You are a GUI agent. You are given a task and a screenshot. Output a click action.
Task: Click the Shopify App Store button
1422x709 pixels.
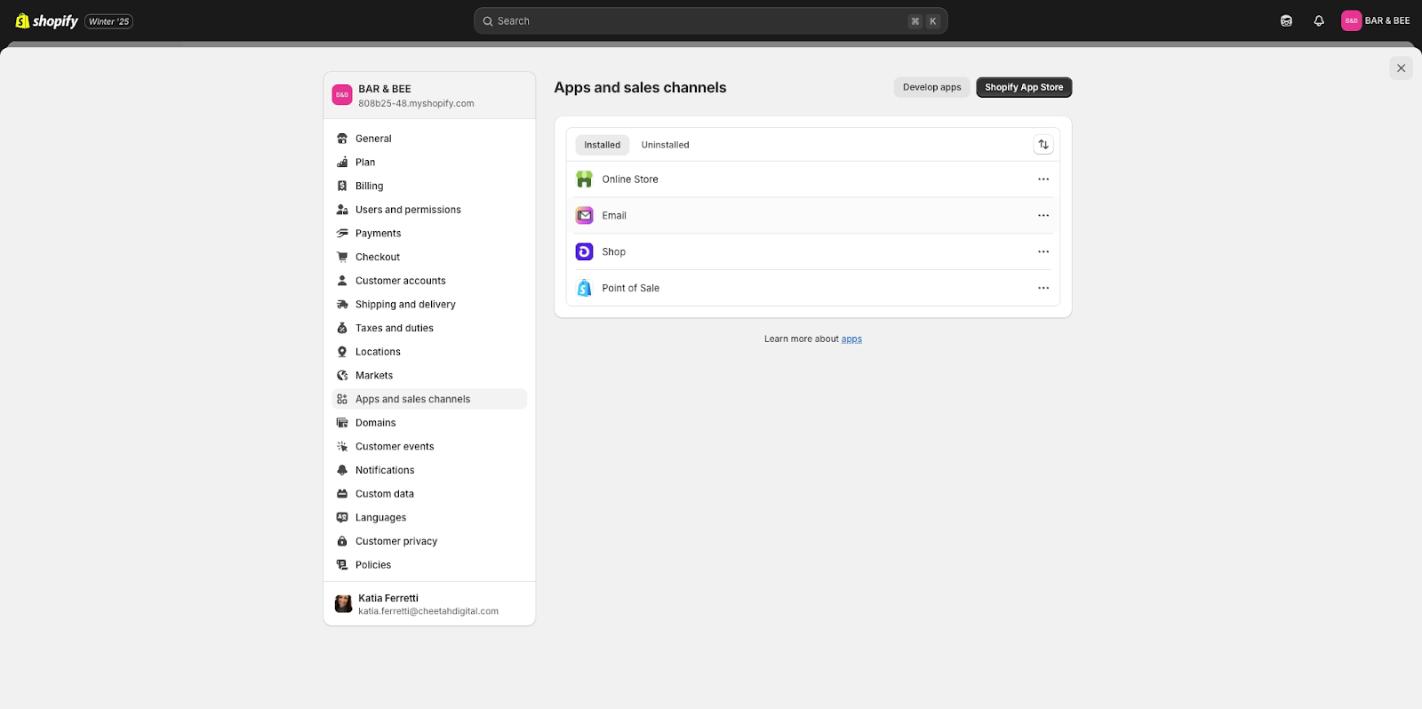[1024, 87]
